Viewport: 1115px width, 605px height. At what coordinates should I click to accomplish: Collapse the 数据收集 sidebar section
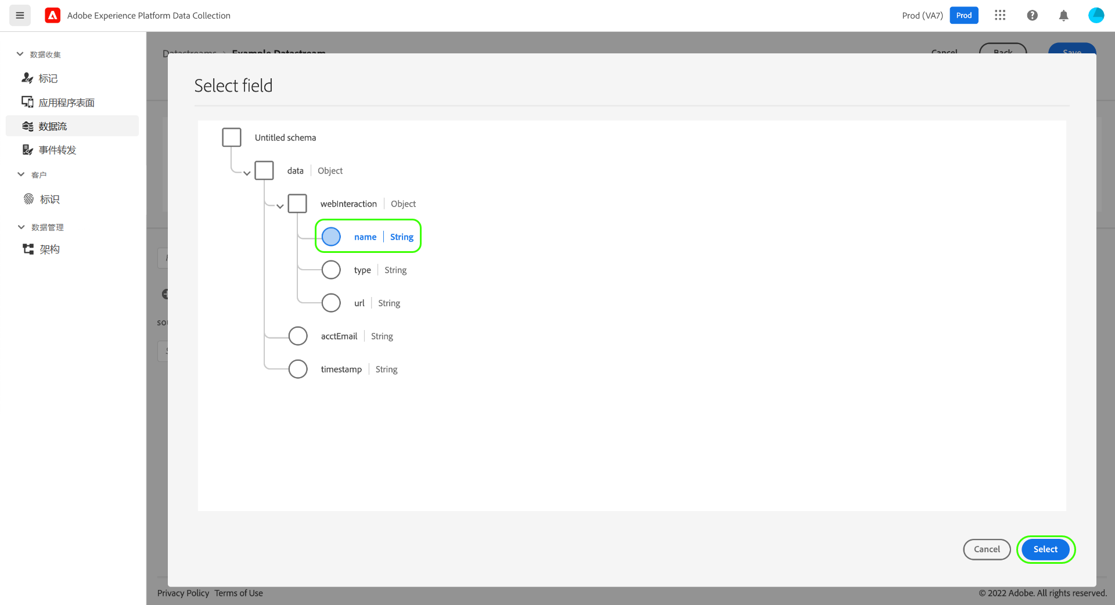click(20, 54)
